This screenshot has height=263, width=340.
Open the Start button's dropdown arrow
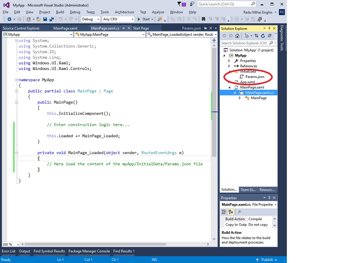(152, 19)
